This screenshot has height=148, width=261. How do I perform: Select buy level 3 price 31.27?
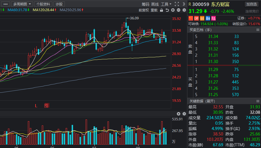[213, 82]
